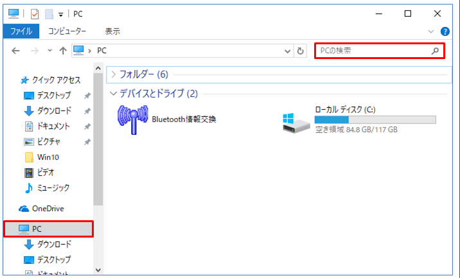Open the ファイル menu tab

click(21, 31)
